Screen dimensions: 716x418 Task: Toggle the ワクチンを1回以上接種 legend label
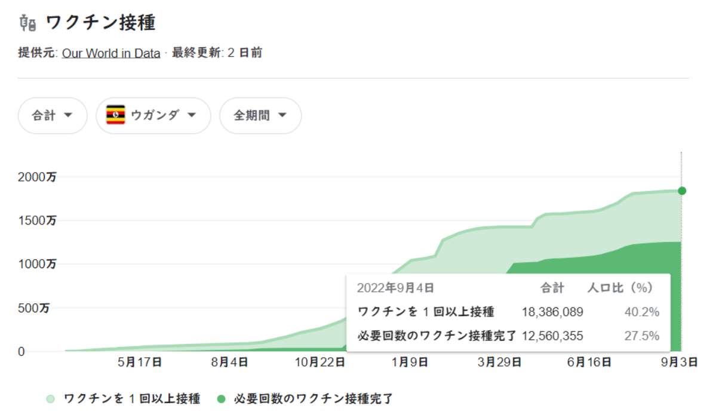[131, 398]
